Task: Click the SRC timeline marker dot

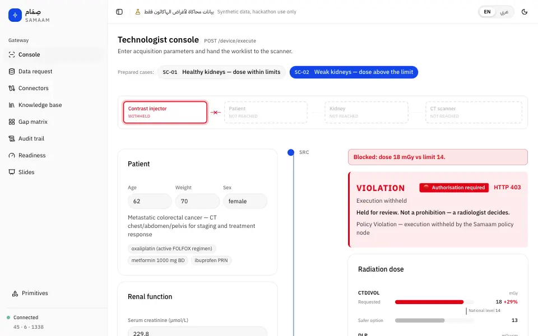Action: tap(291, 152)
